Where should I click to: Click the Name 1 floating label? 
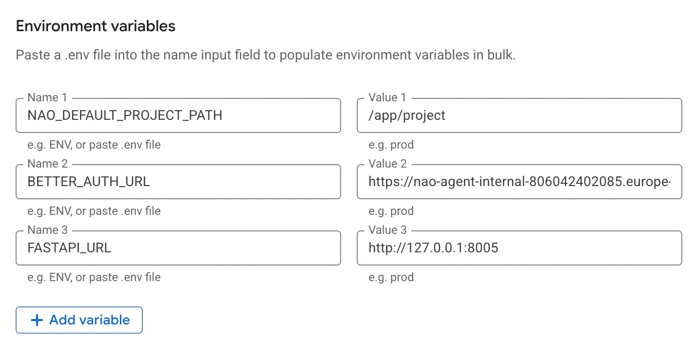pos(46,97)
